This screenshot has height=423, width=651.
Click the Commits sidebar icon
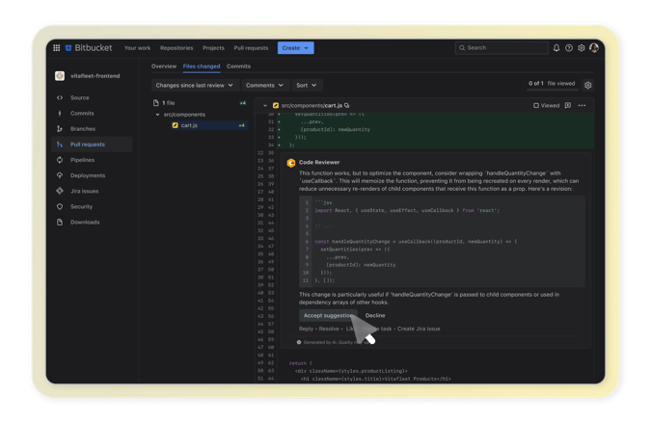60,113
